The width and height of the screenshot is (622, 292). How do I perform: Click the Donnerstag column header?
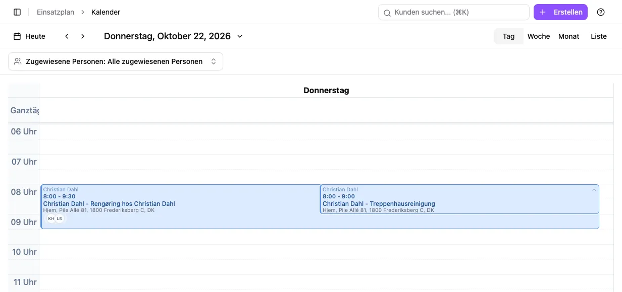[x=326, y=91]
